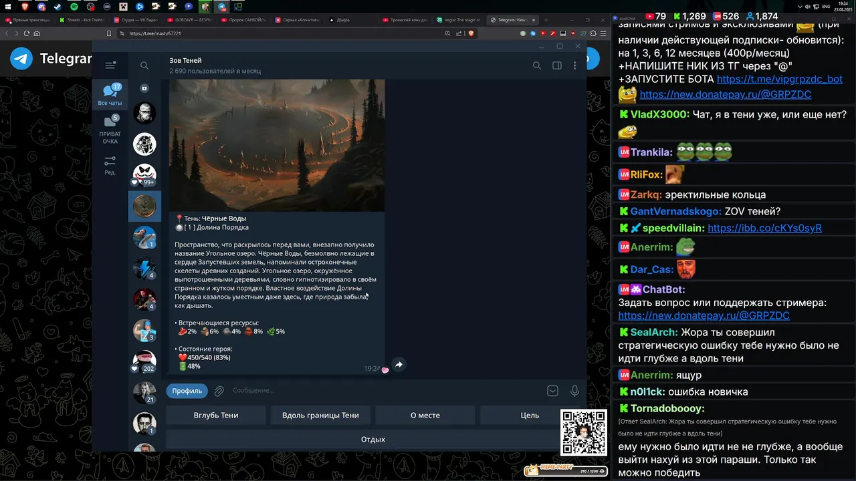Click username Zarkq in stream chat
Image resolution: width=856 pixels, height=481 pixels.
click(x=646, y=195)
